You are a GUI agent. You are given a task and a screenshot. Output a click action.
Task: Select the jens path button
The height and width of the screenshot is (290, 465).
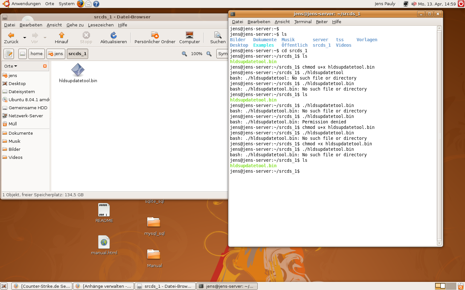click(56, 54)
